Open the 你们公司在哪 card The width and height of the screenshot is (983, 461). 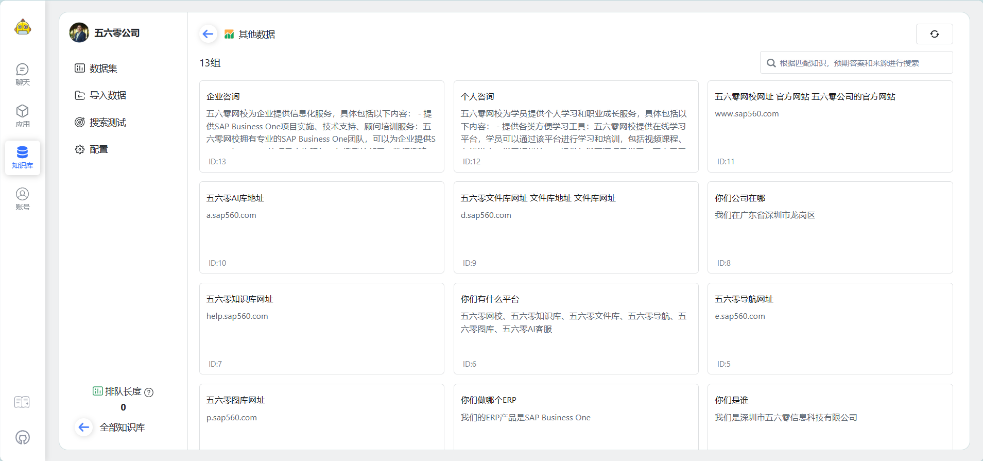tap(830, 227)
